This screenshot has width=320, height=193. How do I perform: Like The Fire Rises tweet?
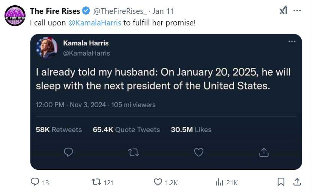pos(158,182)
